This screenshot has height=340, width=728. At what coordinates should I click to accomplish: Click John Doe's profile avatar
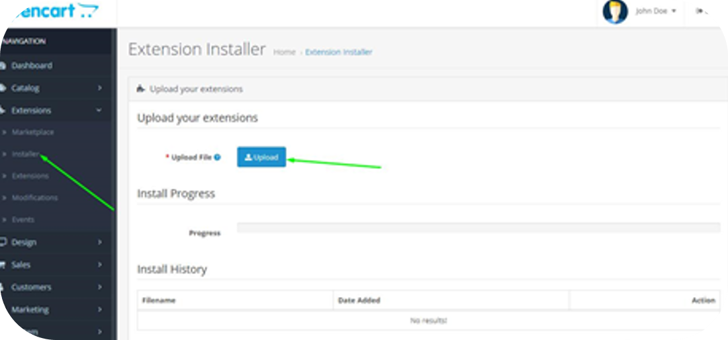615,12
